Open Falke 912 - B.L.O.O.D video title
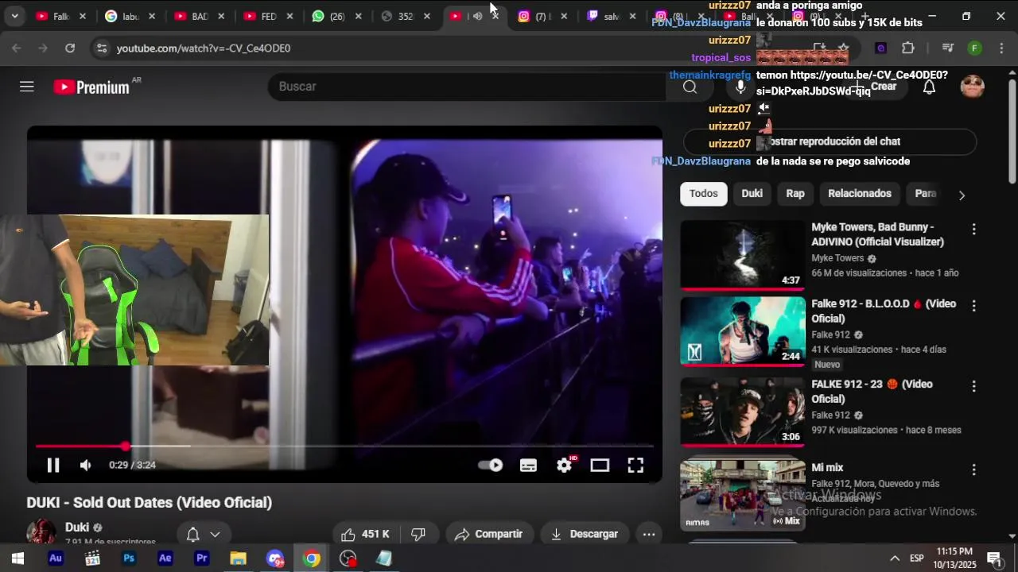Screen dimensions: 1018x572 pos(884,311)
